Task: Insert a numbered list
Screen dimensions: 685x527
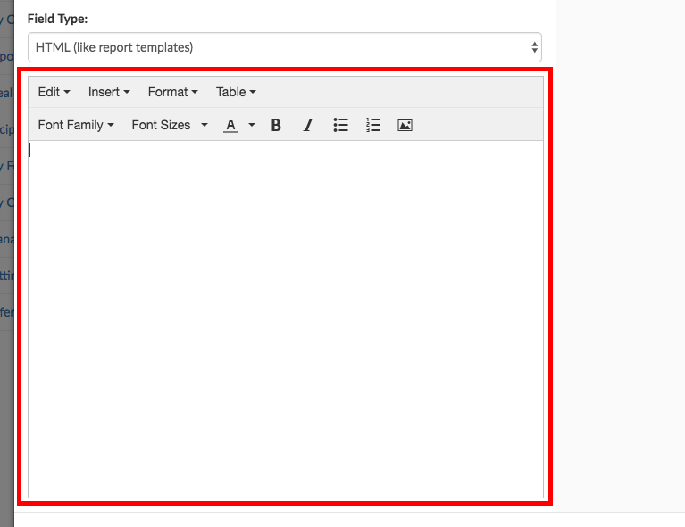Action: 373,126
